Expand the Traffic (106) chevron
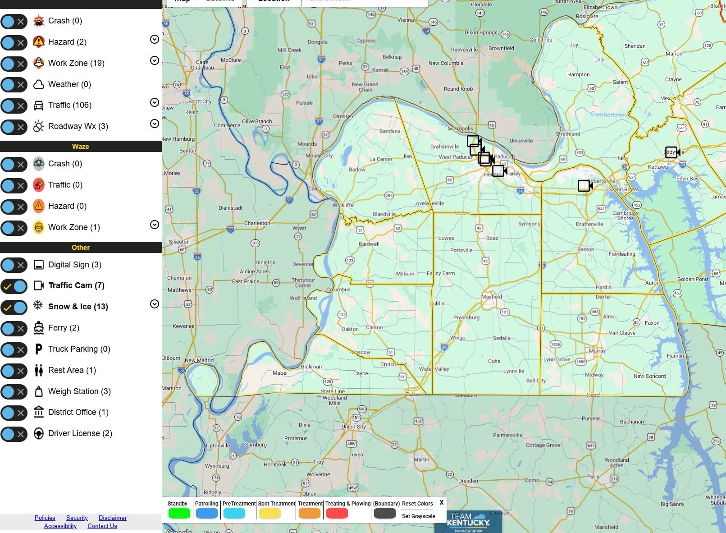Screen dimensions: 726x533 point(155,102)
